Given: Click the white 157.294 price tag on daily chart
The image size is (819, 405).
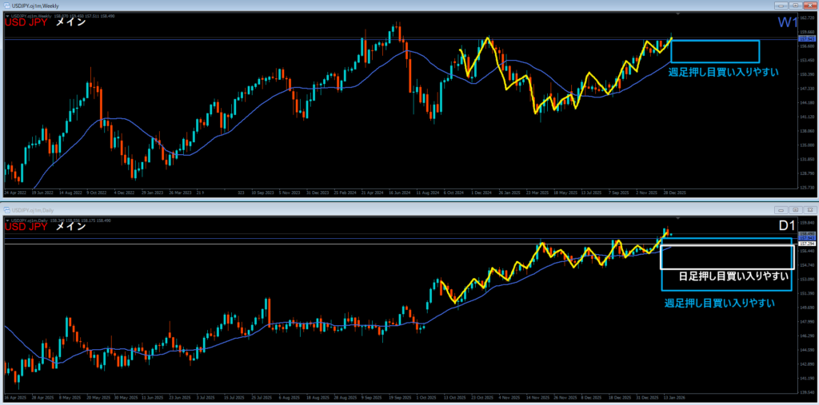Looking at the screenshot, I should (x=805, y=244).
